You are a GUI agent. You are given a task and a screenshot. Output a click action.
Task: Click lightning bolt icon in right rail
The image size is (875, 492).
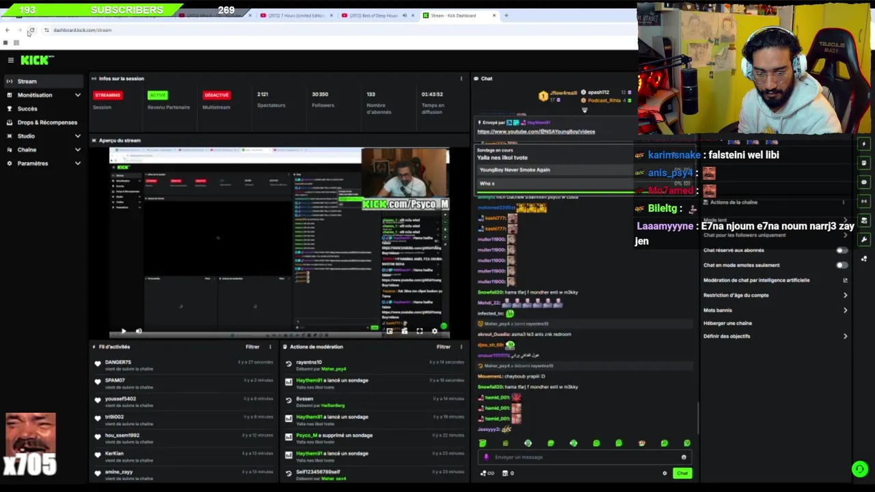pyautogui.click(x=864, y=144)
